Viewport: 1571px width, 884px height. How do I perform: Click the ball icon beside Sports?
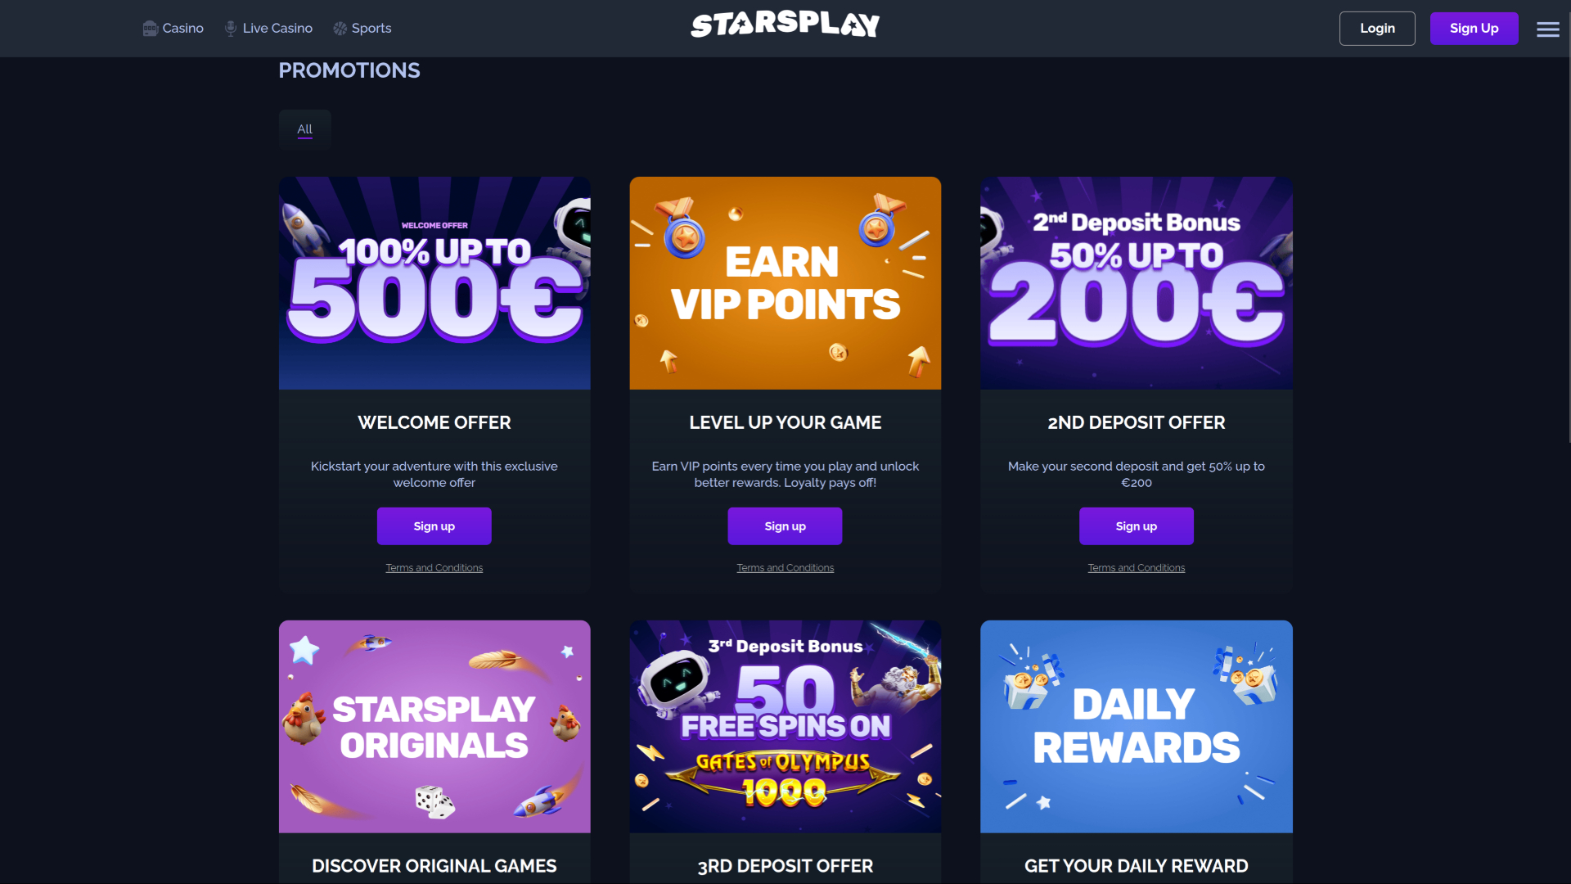pyautogui.click(x=339, y=28)
